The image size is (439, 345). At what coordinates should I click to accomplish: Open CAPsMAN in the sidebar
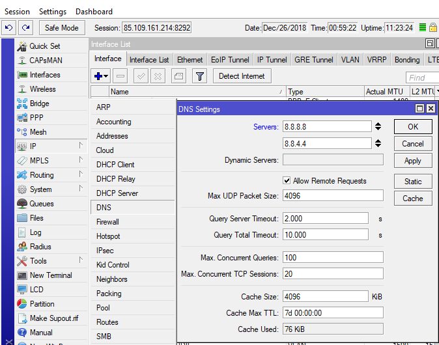[52, 61]
